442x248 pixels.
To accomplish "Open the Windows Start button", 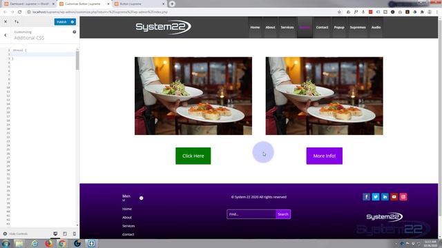I will coord(6,243).
